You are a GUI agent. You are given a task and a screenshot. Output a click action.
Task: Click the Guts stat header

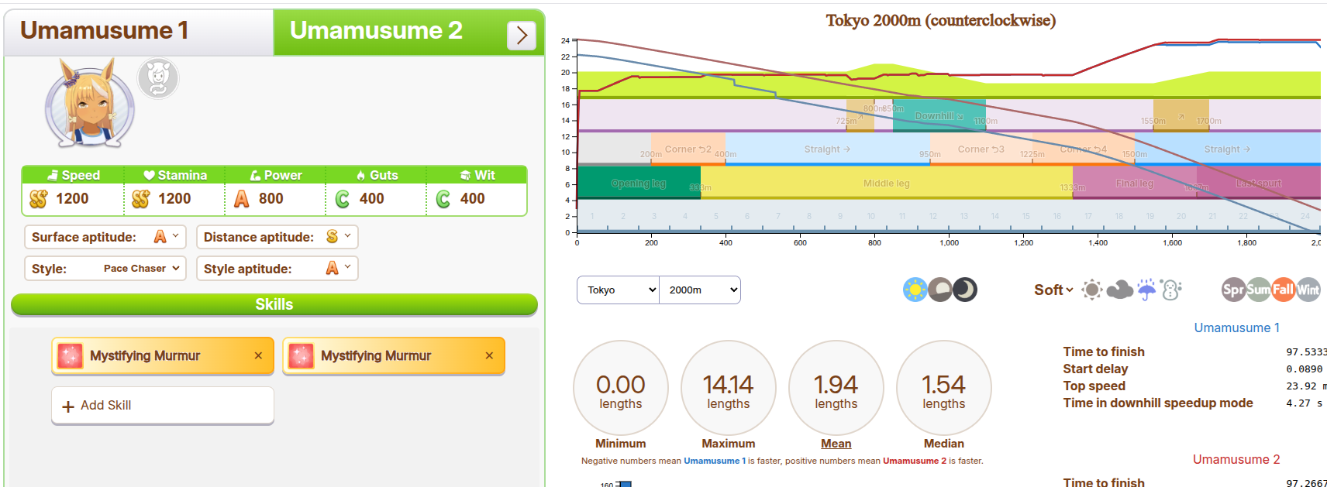(376, 175)
